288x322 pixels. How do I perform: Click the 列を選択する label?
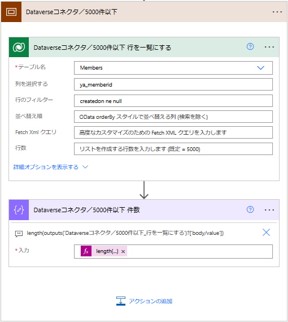pyautogui.click(x=32, y=84)
